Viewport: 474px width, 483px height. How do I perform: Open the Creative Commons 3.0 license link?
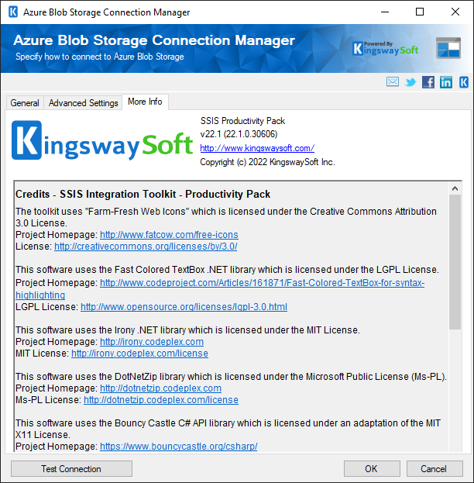(146, 247)
